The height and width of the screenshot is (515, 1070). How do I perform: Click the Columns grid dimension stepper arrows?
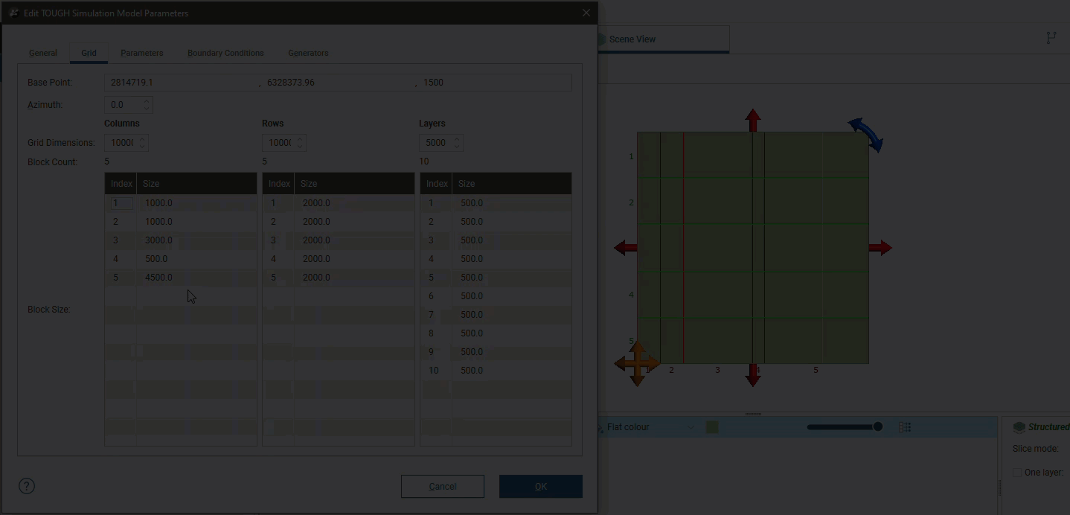[x=143, y=143]
